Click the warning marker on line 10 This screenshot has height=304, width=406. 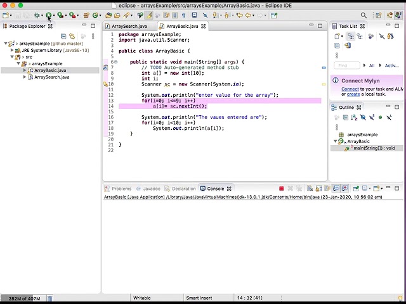105,84
